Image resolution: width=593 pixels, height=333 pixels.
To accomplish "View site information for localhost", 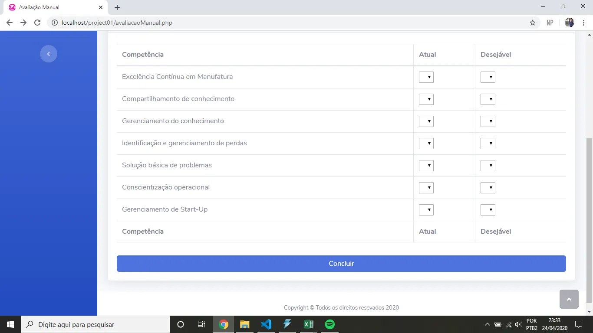I will pyautogui.click(x=55, y=23).
